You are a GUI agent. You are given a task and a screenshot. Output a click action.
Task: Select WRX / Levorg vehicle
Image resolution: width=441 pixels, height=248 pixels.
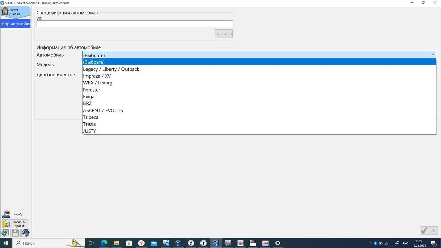coord(259,83)
